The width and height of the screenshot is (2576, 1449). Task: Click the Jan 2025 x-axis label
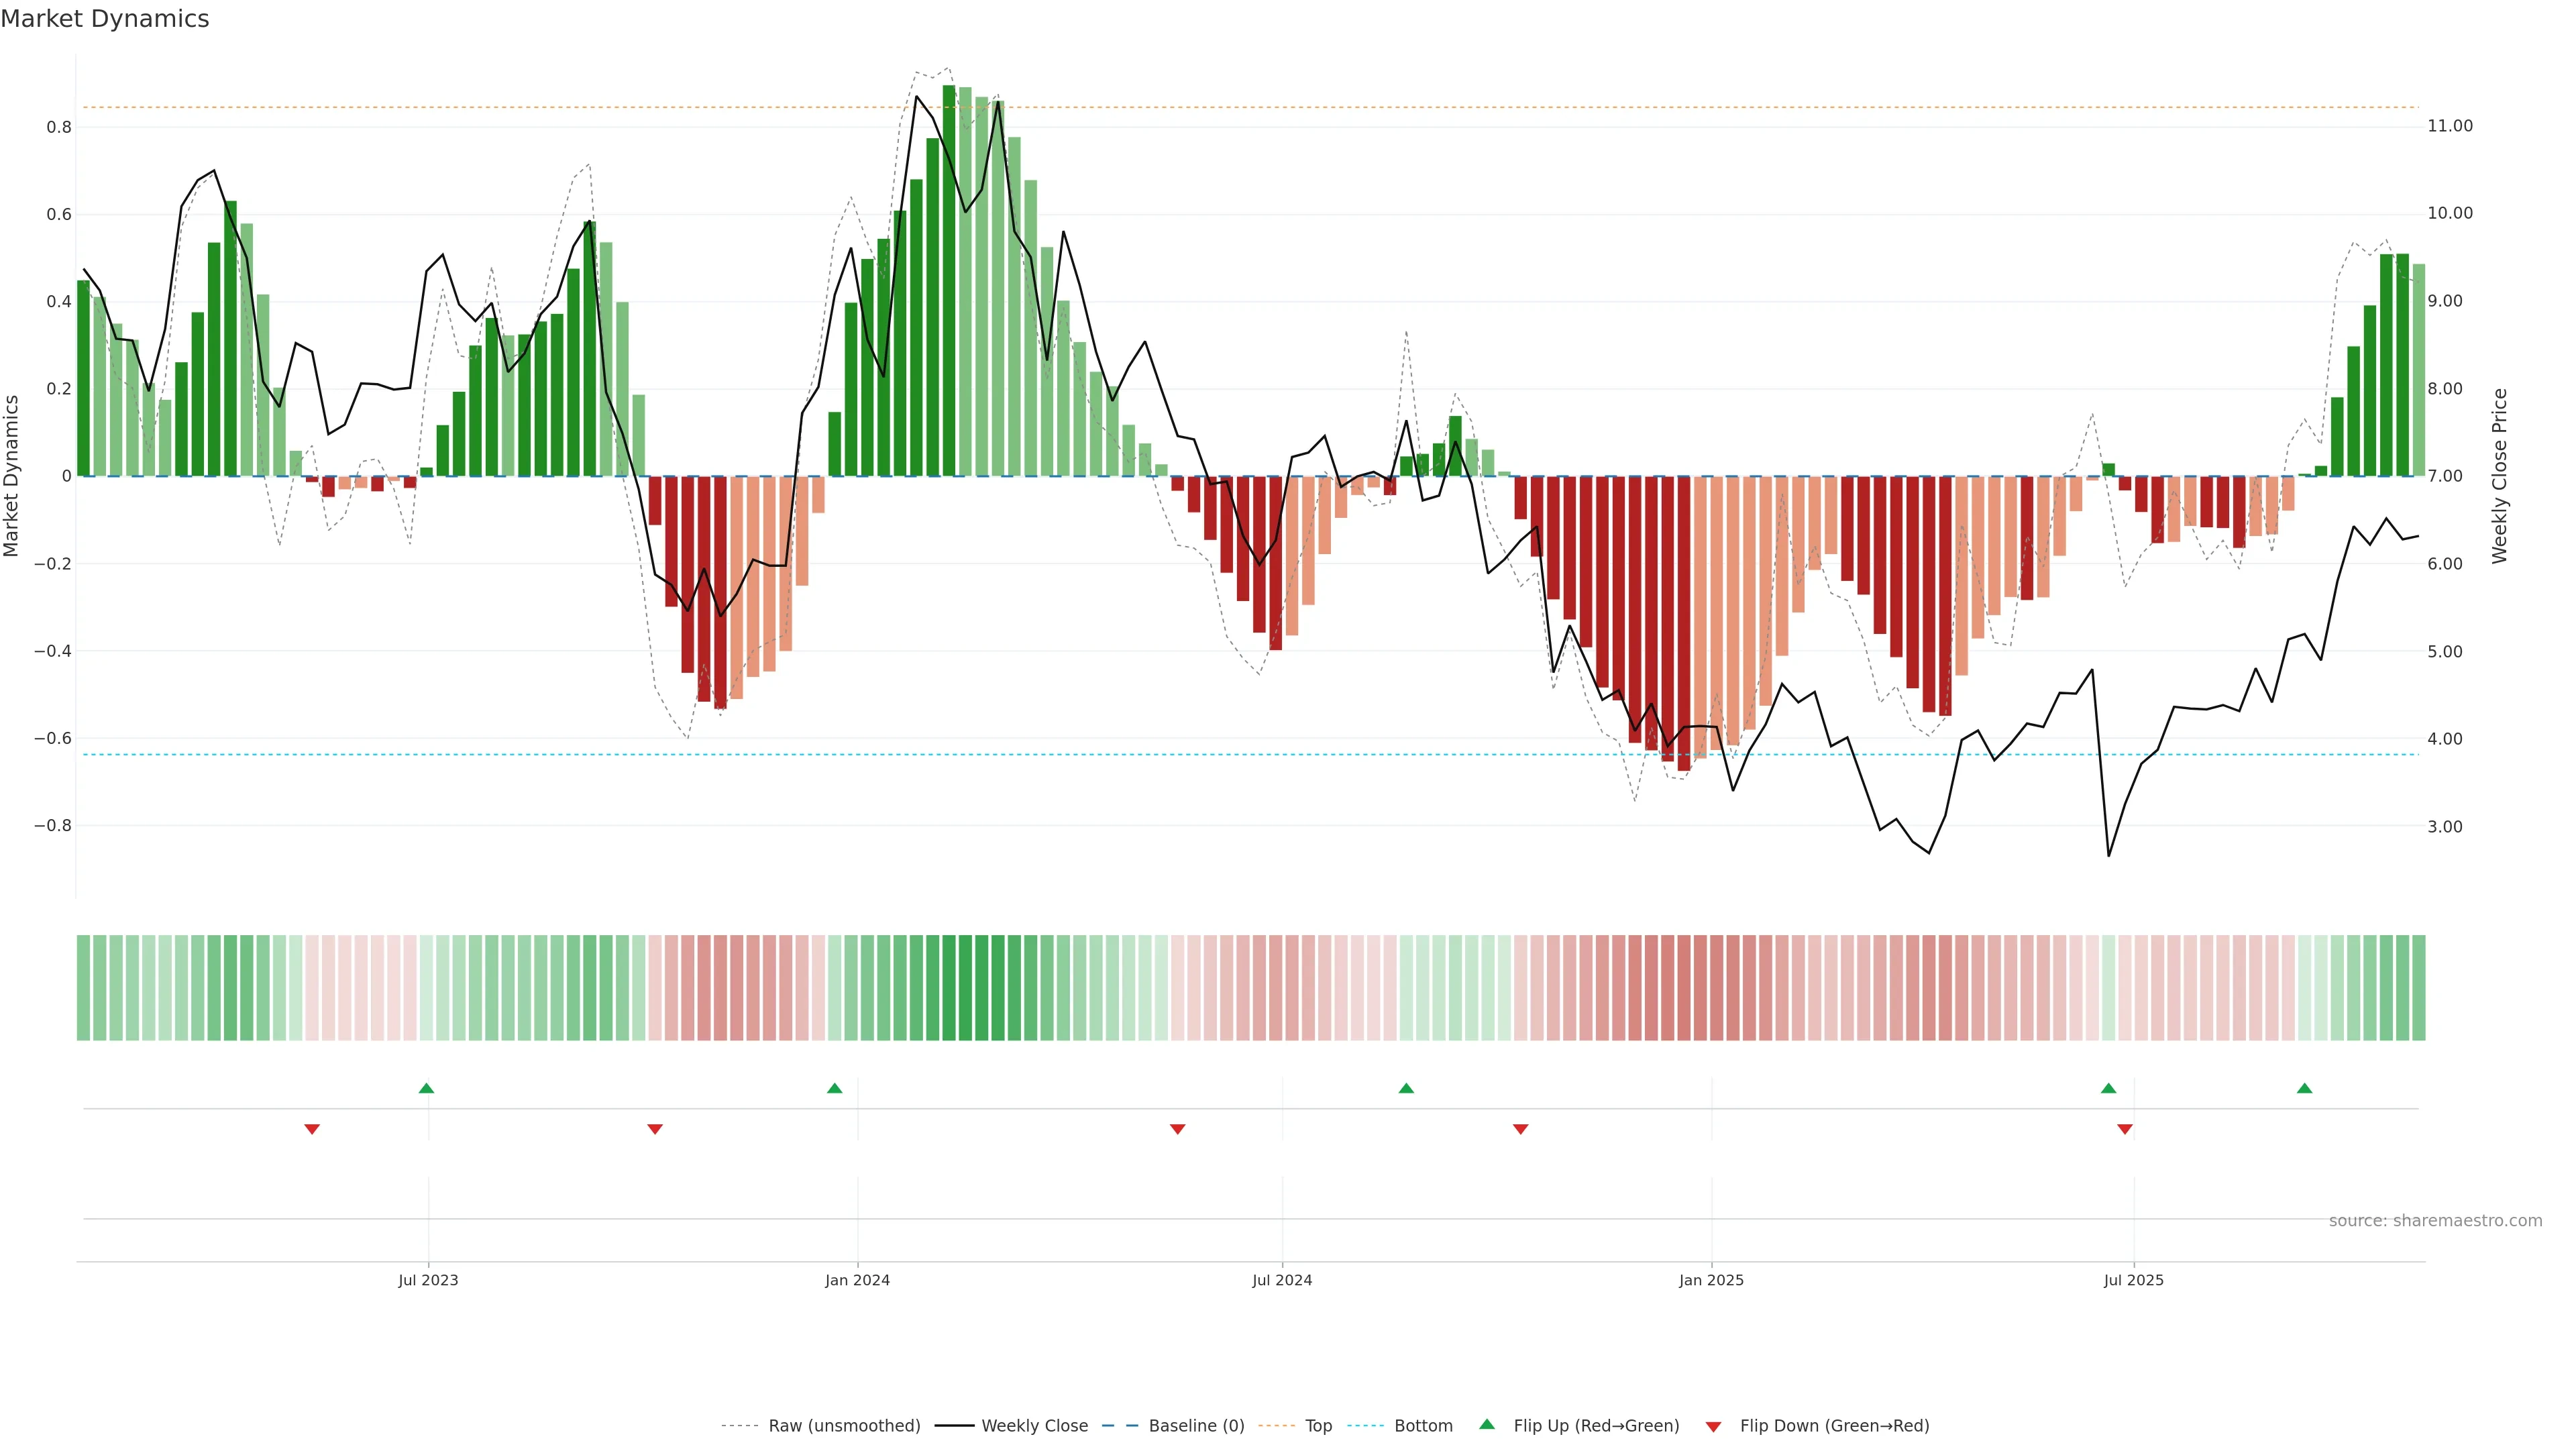pyautogui.click(x=1711, y=1280)
